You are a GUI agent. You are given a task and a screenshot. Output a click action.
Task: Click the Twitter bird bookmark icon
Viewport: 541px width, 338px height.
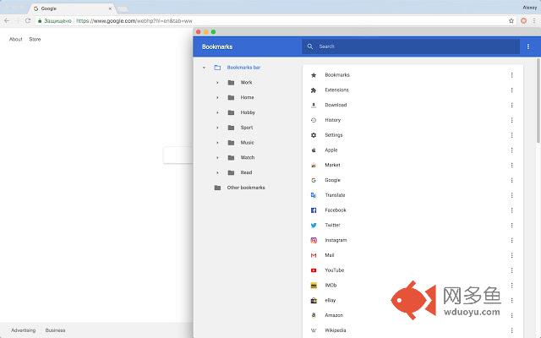click(x=314, y=226)
